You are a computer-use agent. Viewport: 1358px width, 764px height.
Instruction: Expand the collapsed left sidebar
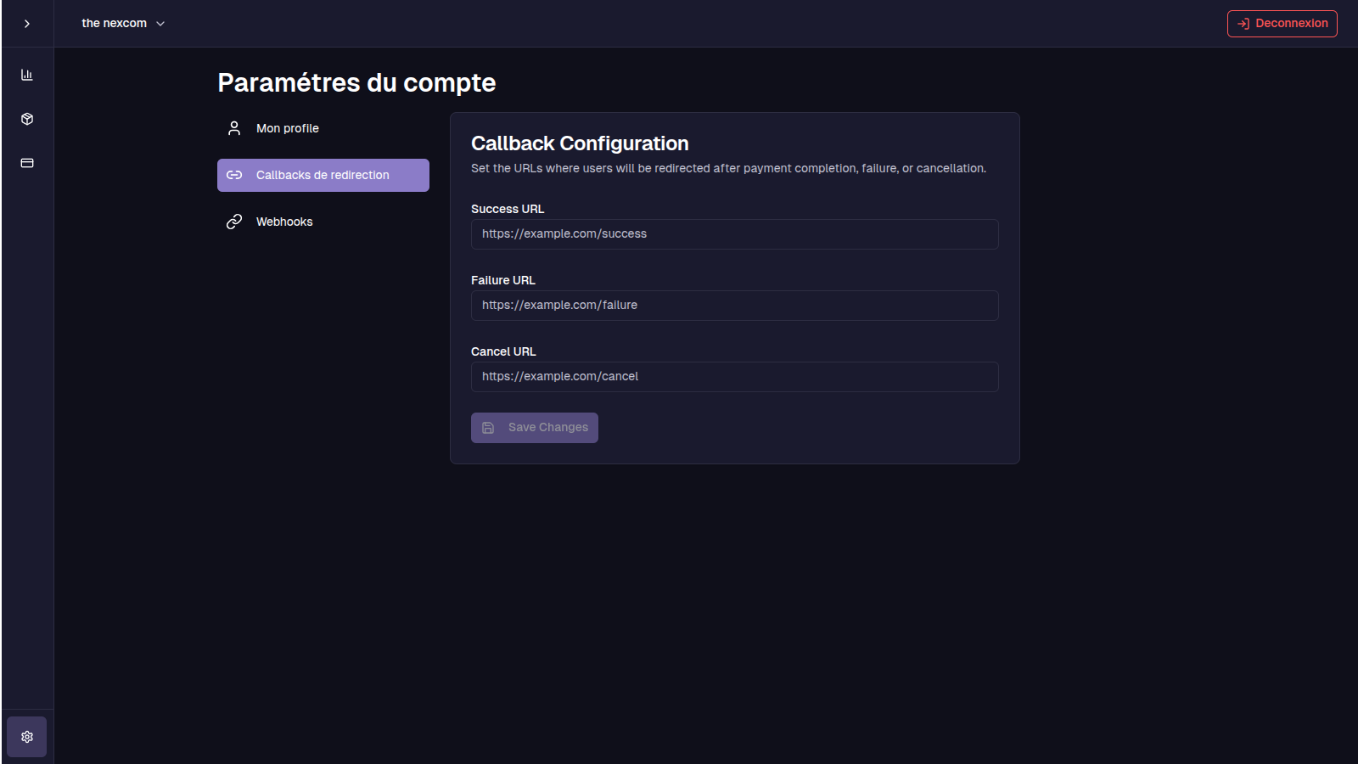click(x=27, y=24)
